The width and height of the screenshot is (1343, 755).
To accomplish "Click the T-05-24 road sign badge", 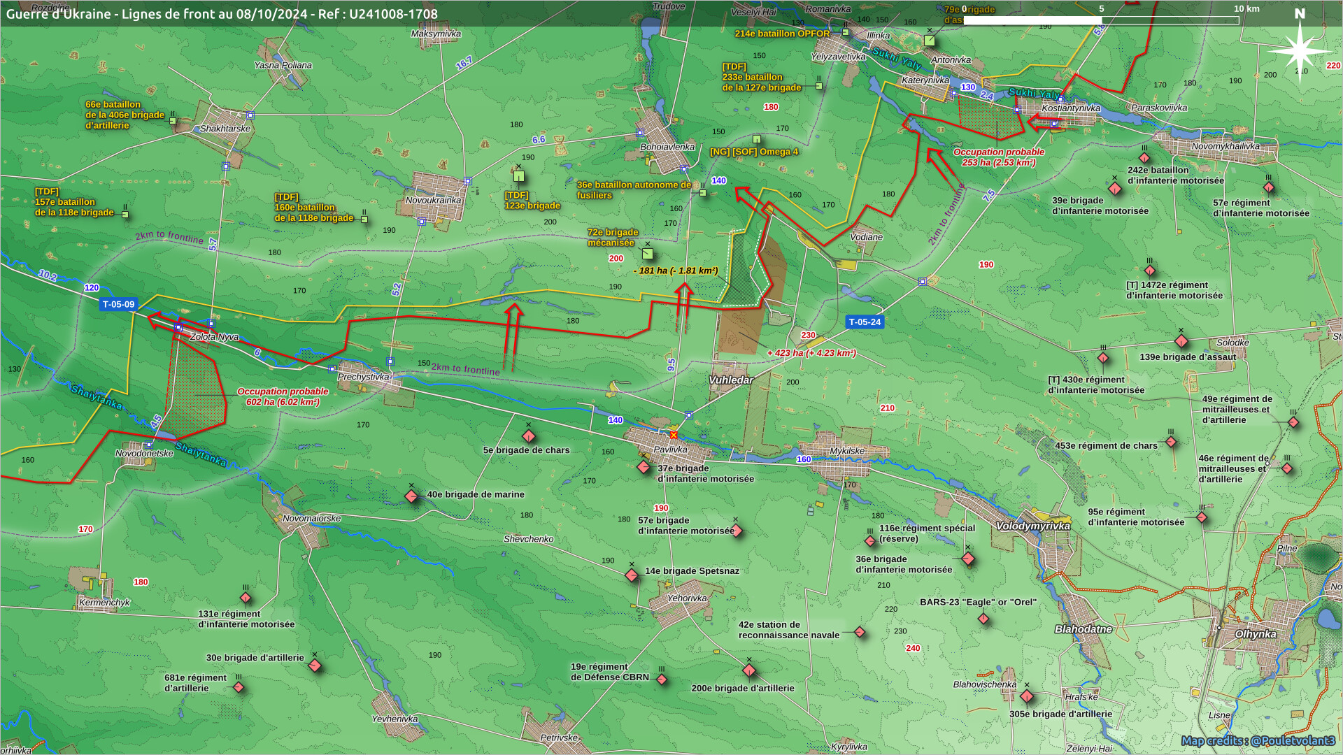I will 865,322.
